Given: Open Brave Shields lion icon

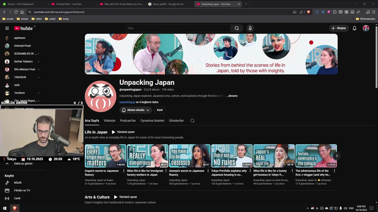Looking at the screenshot, I should tap(309, 12).
